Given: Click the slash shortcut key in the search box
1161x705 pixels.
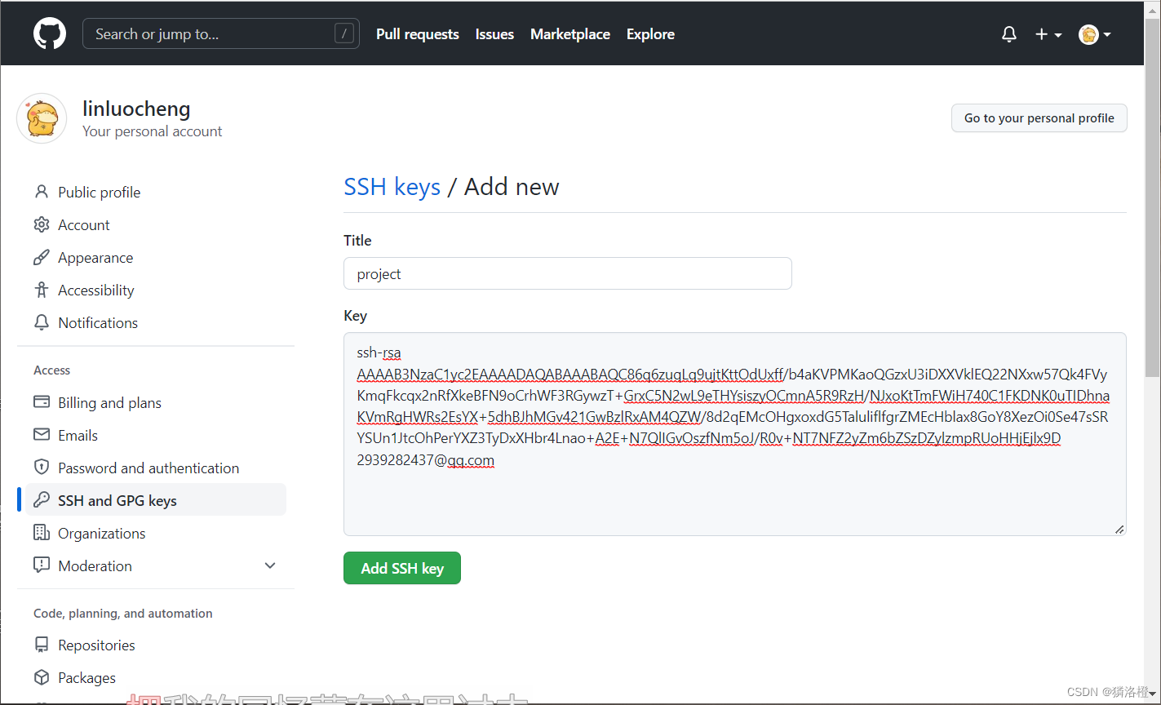Looking at the screenshot, I should coord(344,34).
